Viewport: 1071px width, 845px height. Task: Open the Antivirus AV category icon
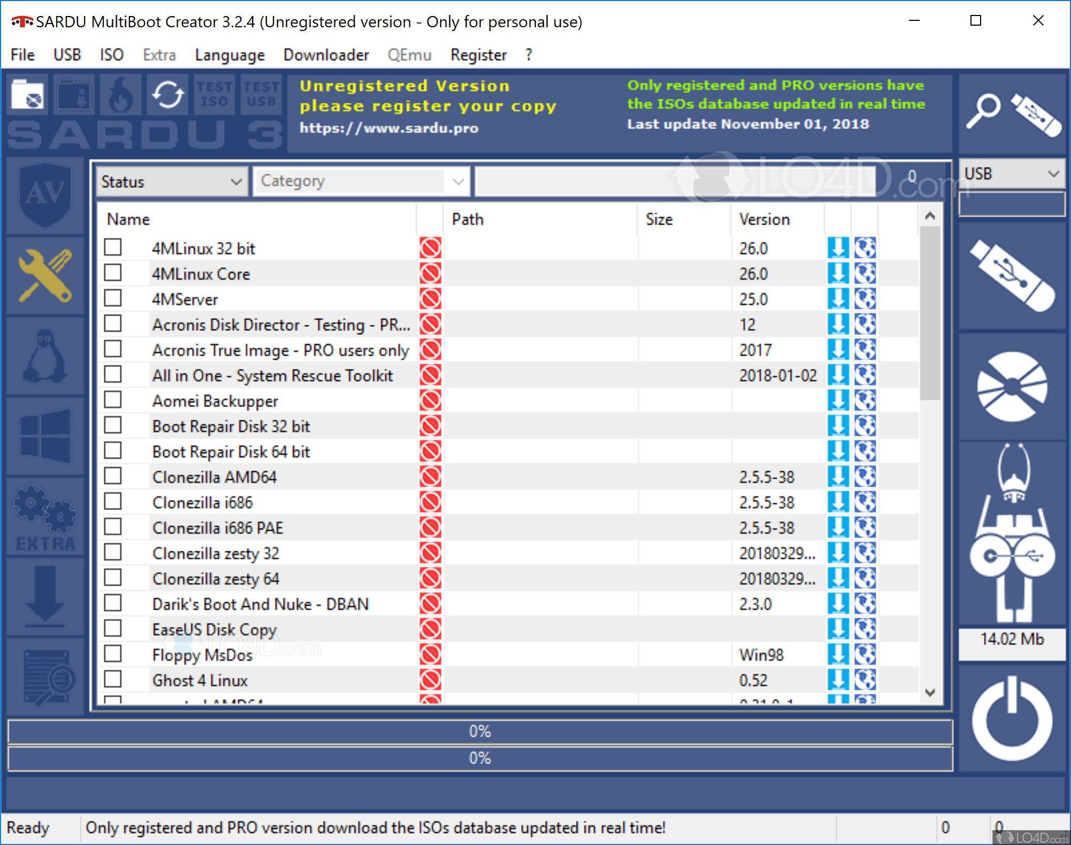(x=45, y=195)
